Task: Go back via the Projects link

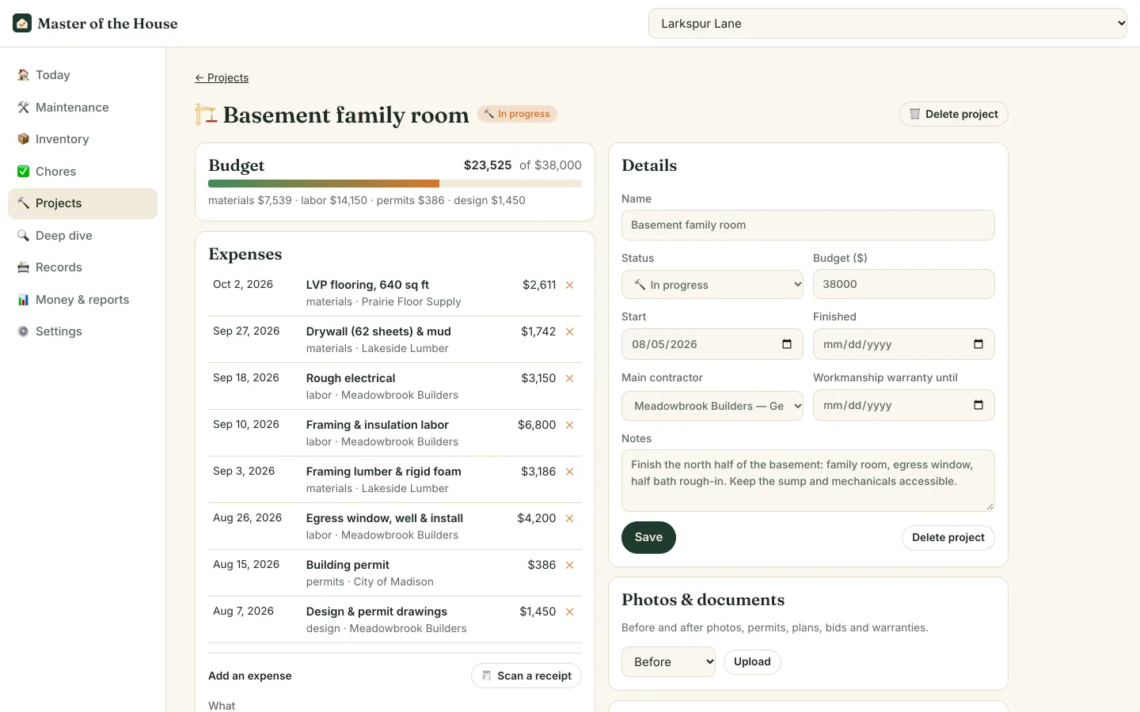Action: 222,78
